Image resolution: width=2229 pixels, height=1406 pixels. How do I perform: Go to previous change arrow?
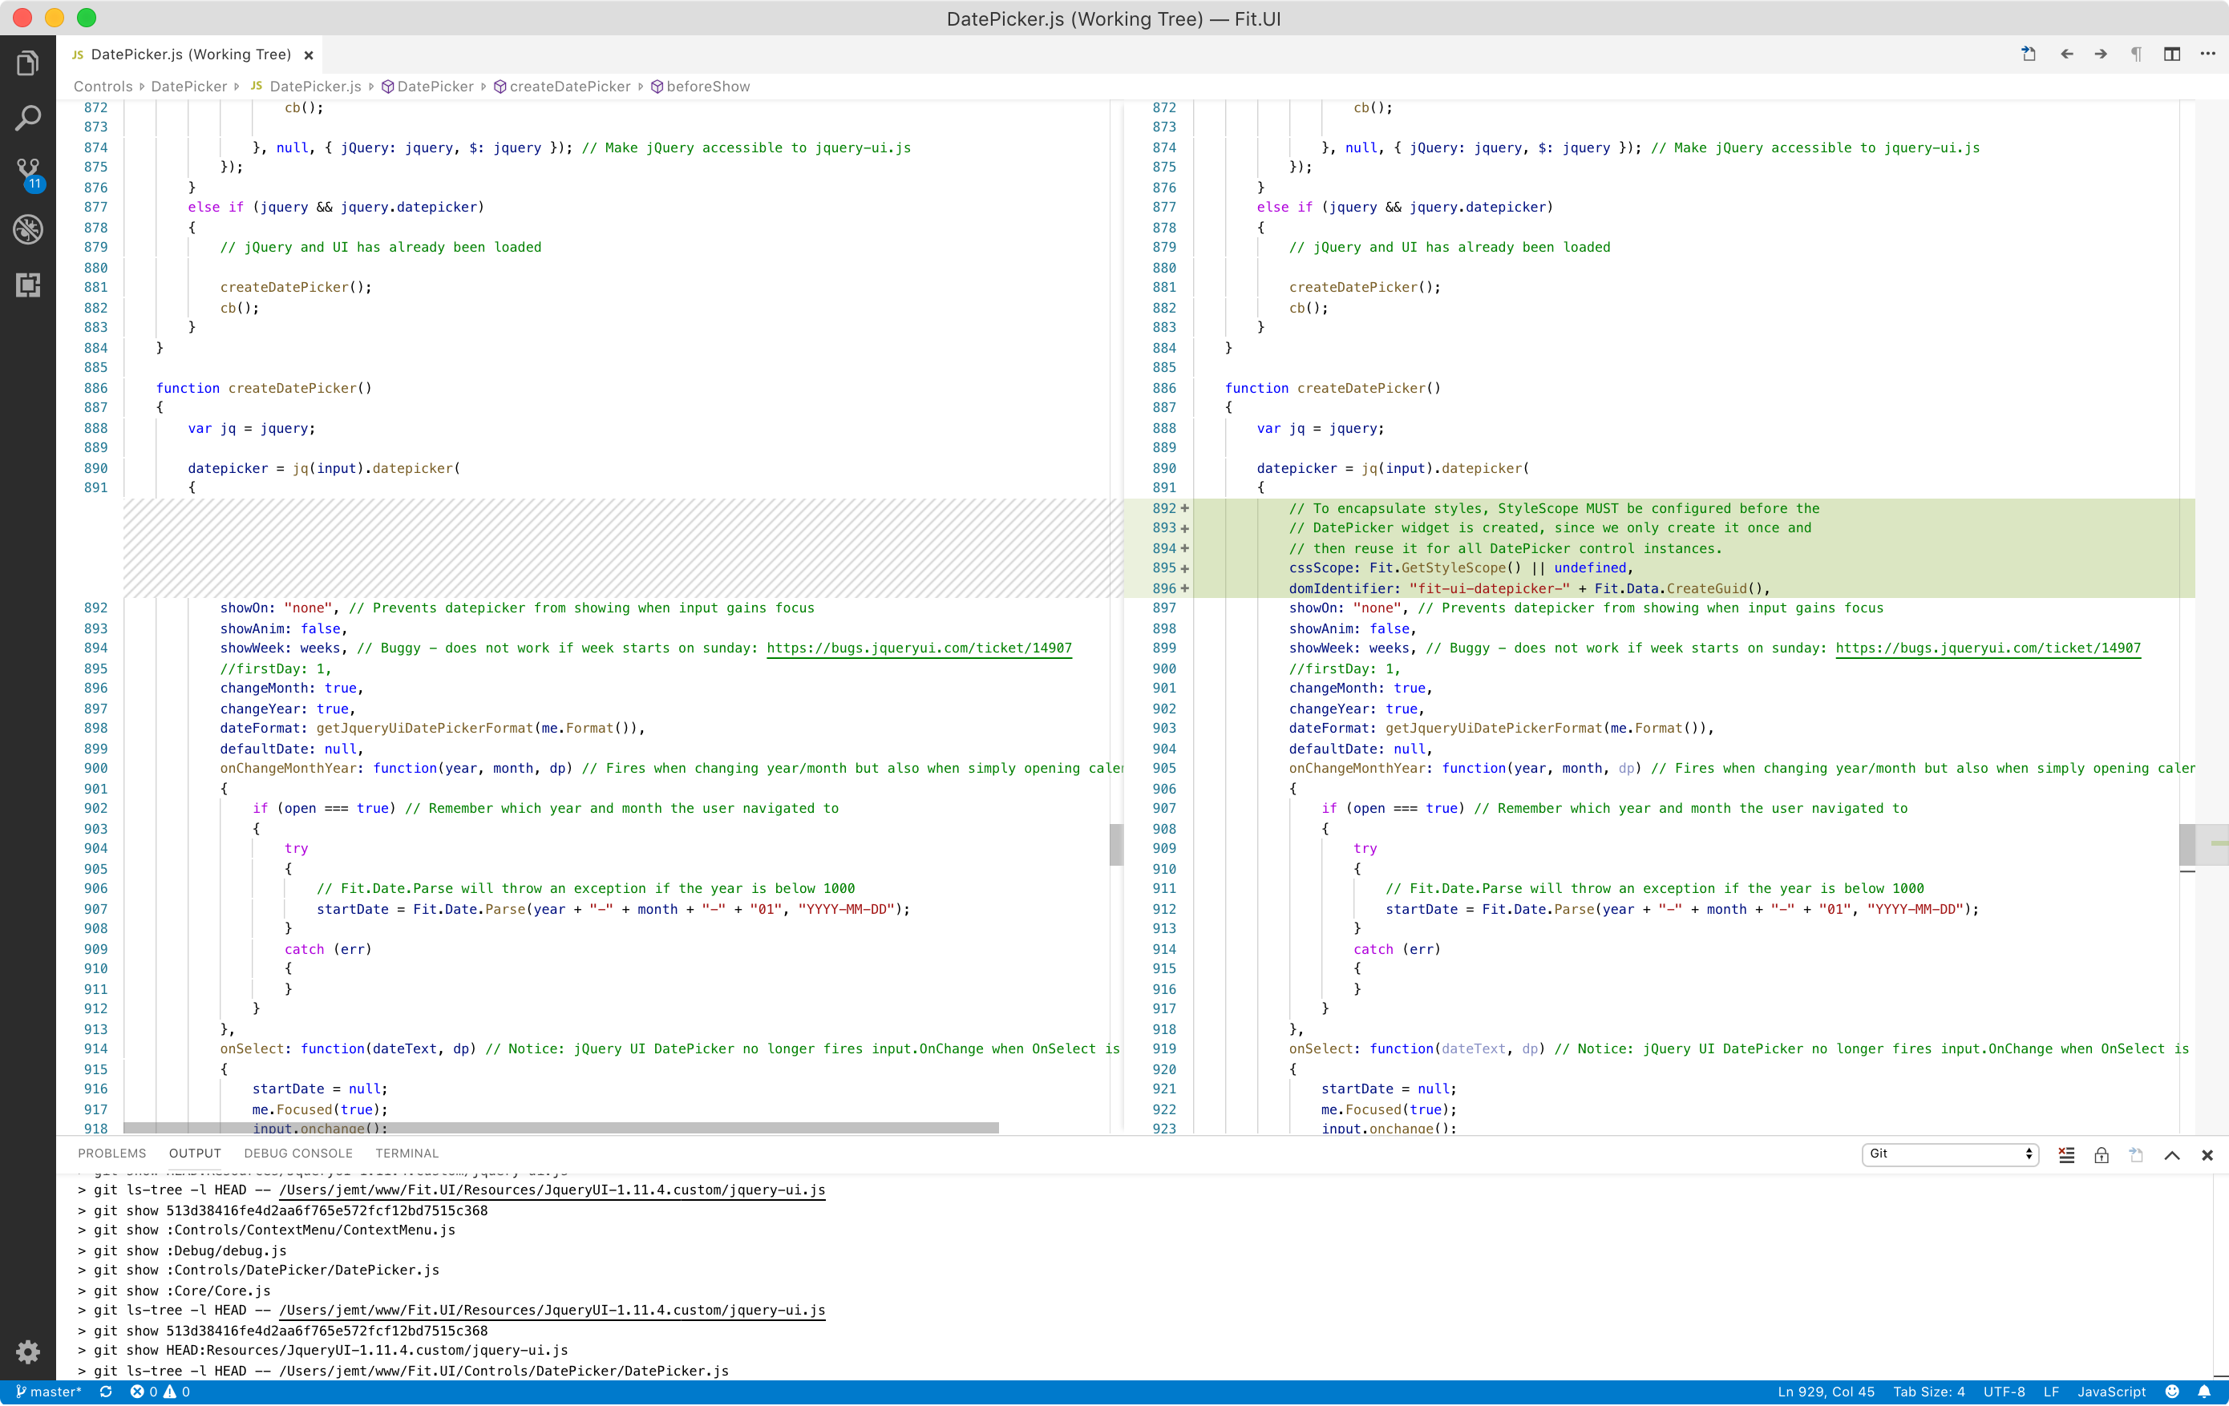(2066, 55)
